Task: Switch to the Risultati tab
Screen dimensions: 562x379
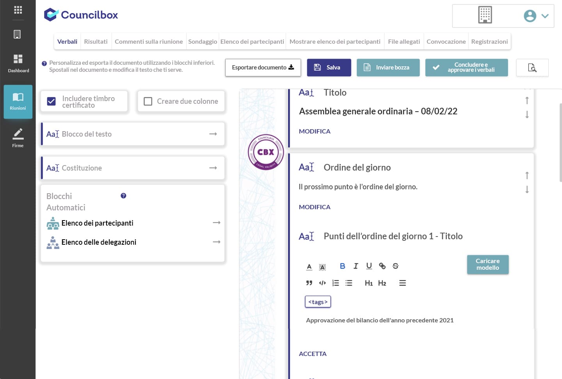Action: coord(96,41)
